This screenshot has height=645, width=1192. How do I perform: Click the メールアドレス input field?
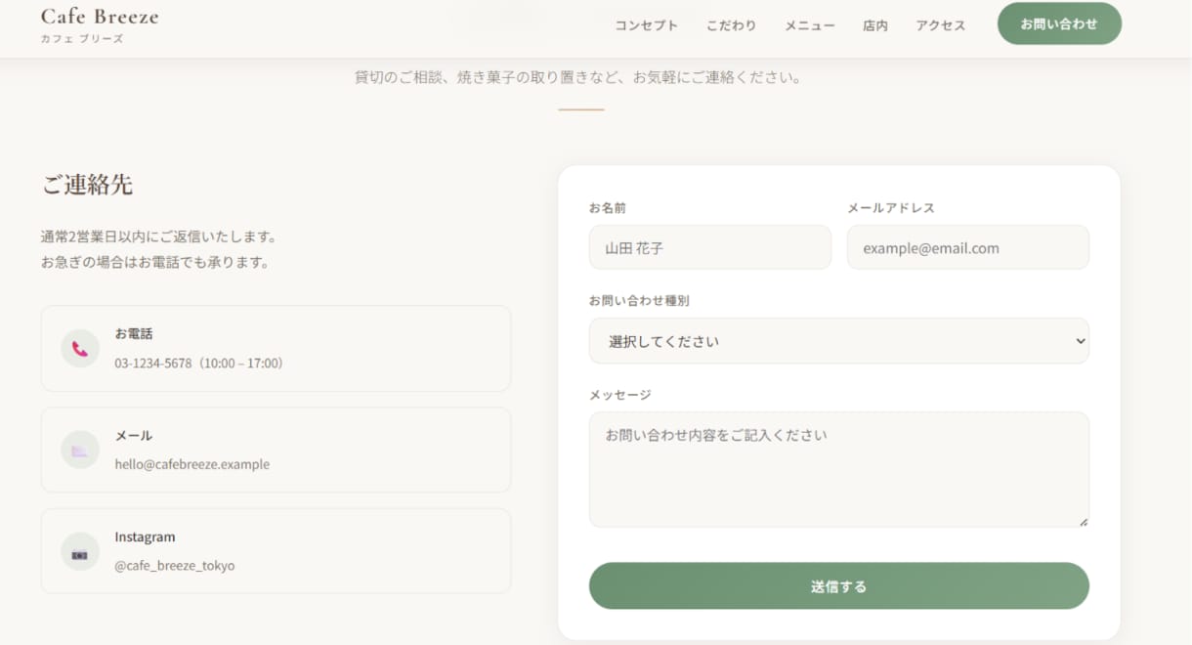[967, 247]
